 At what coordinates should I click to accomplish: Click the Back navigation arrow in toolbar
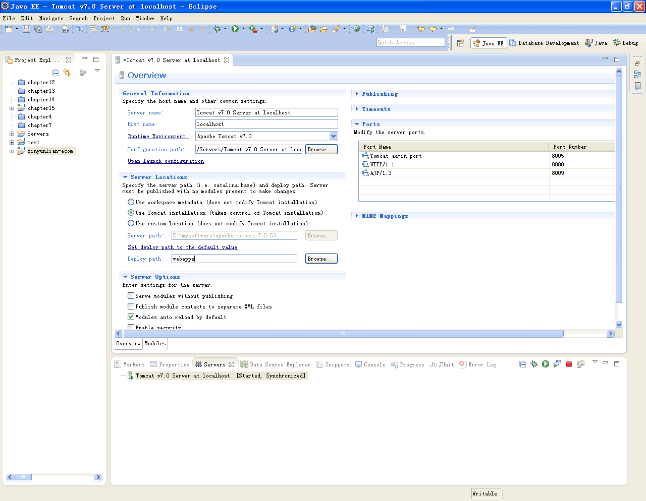pos(433,29)
